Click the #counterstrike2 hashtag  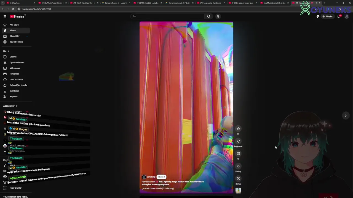(197, 182)
